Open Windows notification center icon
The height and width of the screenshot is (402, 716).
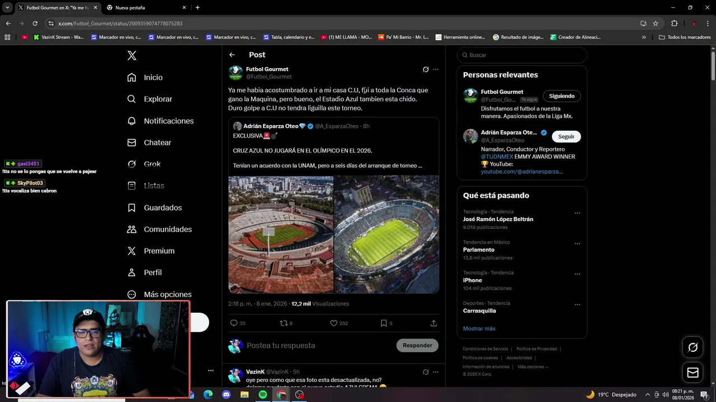(x=704, y=395)
